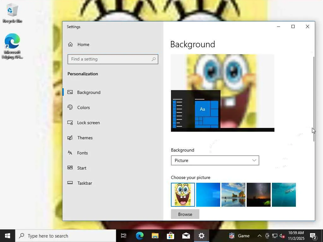Click the Meet Now tray icon
Image resolution: width=323 pixels, height=242 pixels.
(267, 236)
